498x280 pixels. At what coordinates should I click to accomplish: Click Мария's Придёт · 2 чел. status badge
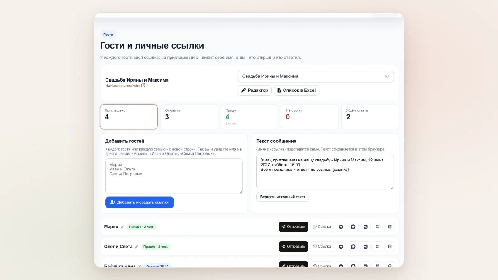(x=141, y=227)
